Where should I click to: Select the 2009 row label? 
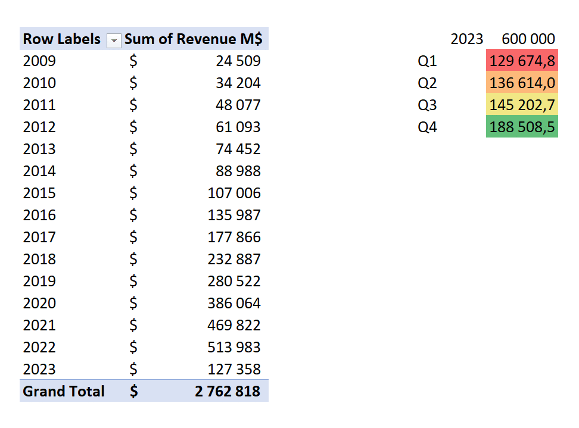(x=39, y=61)
